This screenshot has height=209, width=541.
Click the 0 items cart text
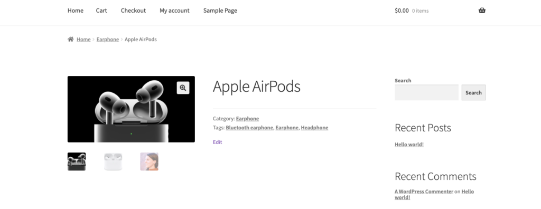pyautogui.click(x=420, y=11)
